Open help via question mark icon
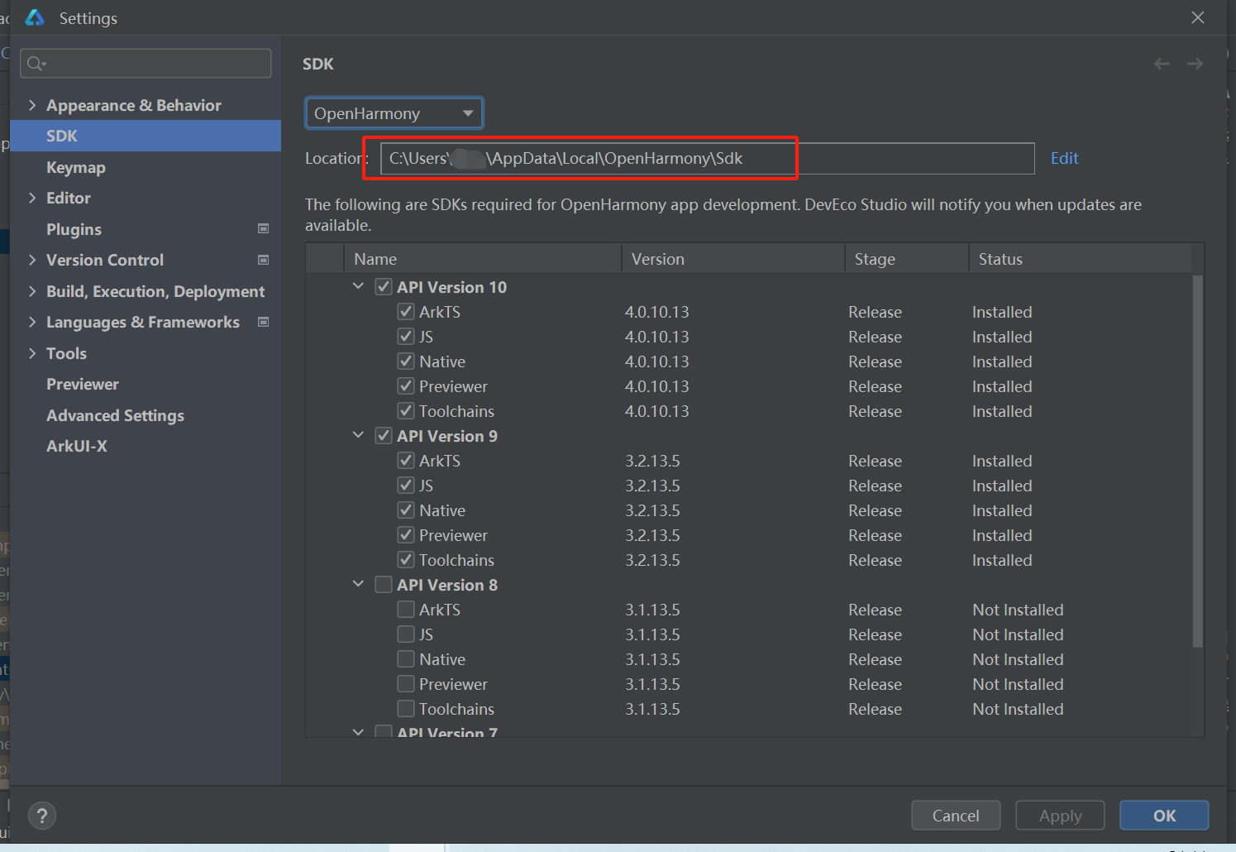1236x852 pixels. coord(42,816)
